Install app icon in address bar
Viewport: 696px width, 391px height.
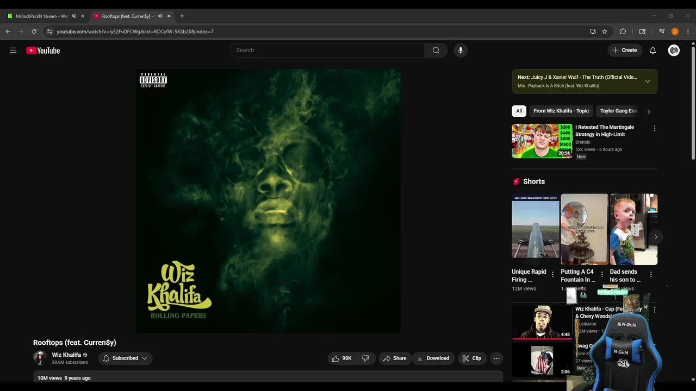[593, 31]
